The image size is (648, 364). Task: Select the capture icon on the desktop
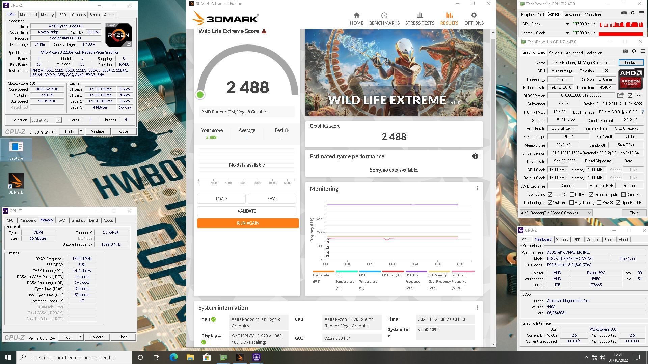pyautogui.click(x=16, y=150)
